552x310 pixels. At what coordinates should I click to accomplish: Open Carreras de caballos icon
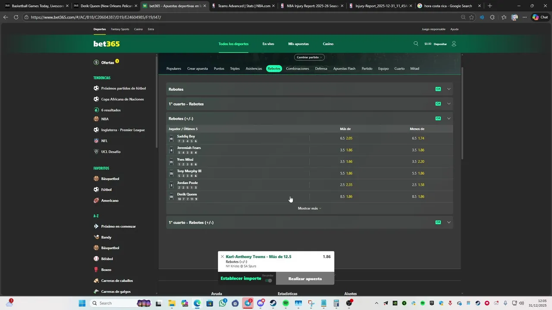tap(96, 281)
